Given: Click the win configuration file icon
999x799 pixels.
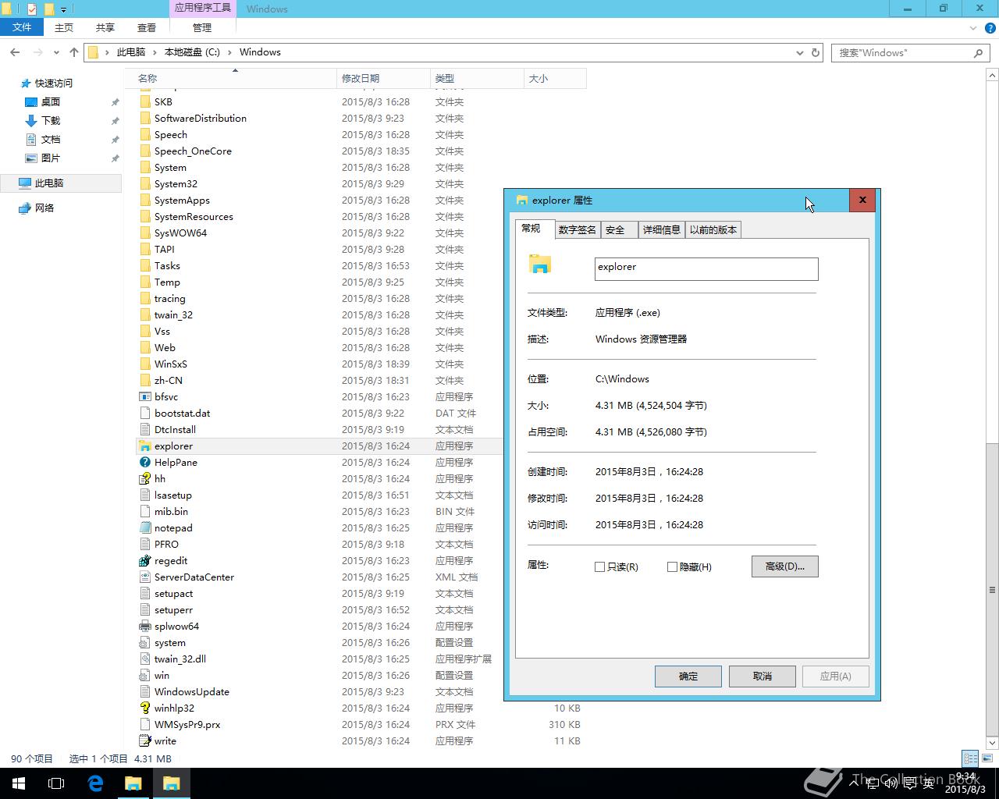Looking at the screenshot, I should click(x=144, y=676).
